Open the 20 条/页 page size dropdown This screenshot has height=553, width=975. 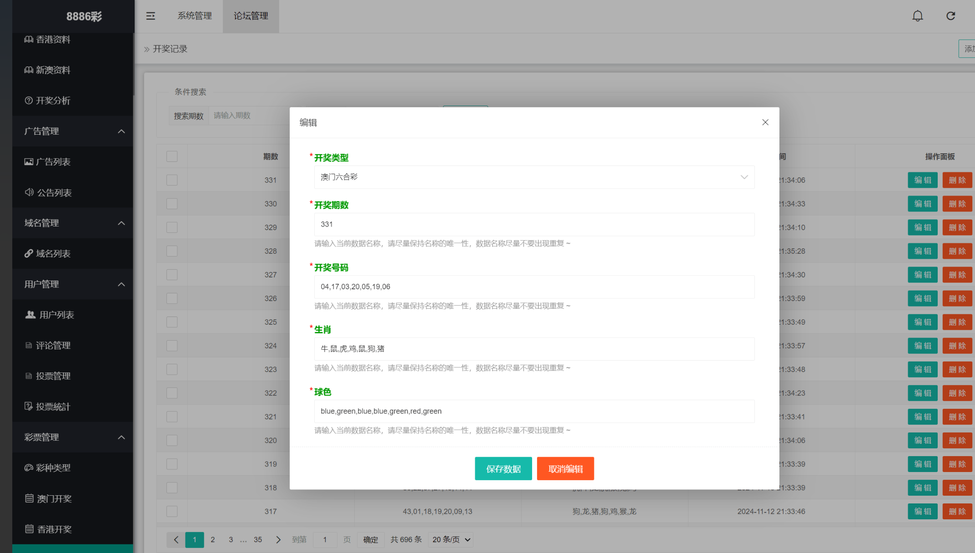[x=451, y=539]
